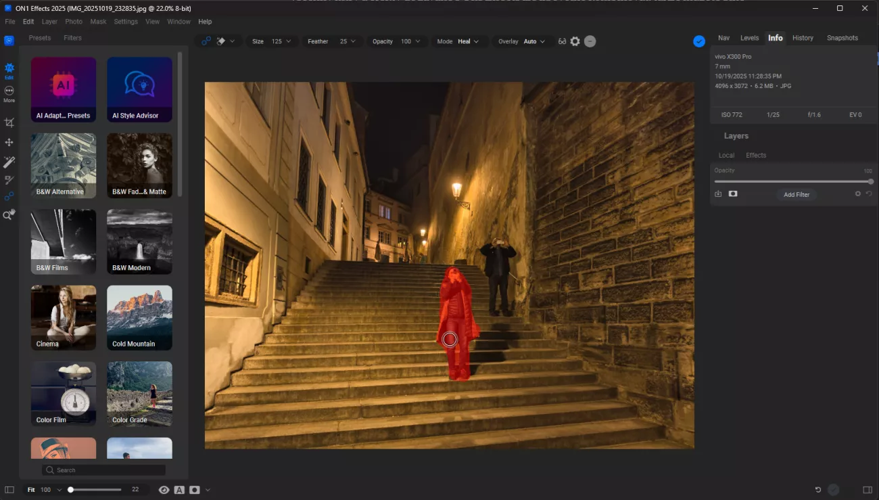Screen dimensions: 879x500
Task: Switch to the History tab
Action: coord(803,38)
